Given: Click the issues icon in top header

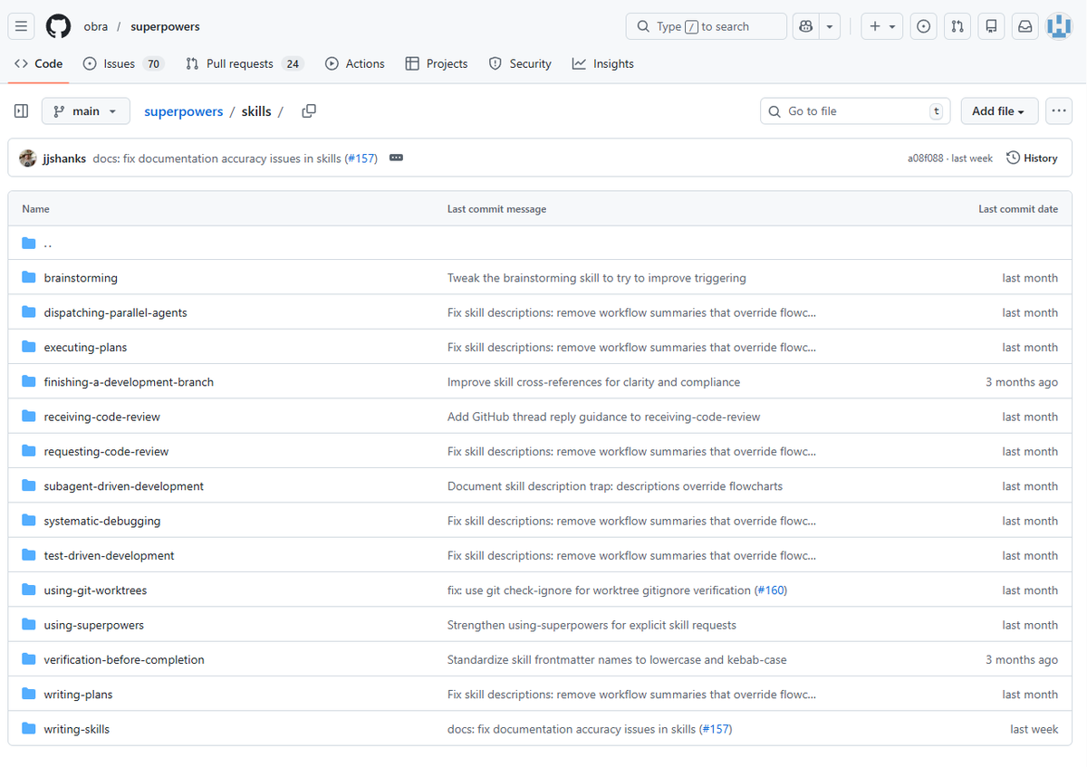Looking at the screenshot, I should (x=923, y=26).
